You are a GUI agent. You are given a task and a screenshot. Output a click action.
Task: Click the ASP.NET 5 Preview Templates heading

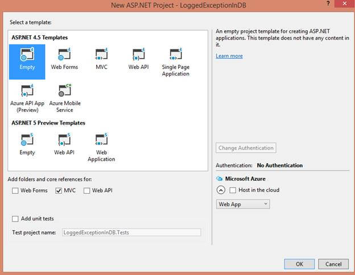click(x=48, y=123)
